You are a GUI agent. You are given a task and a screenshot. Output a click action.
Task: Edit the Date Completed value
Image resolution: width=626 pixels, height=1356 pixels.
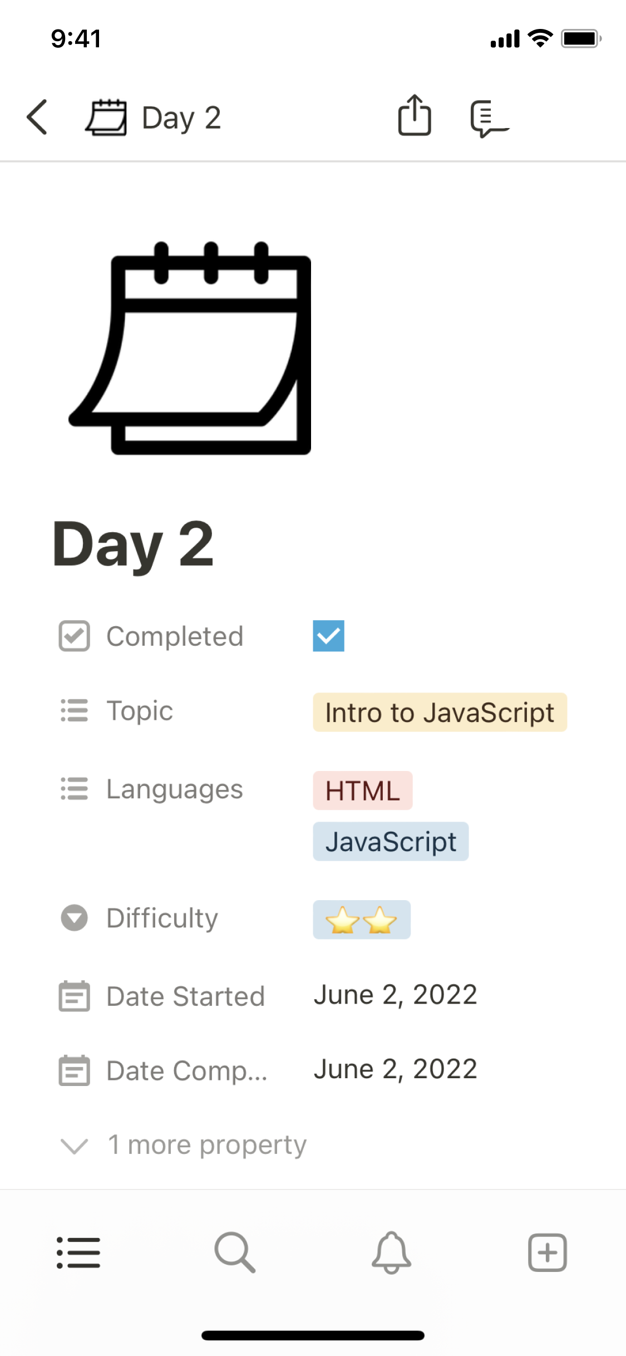coord(396,1069)
